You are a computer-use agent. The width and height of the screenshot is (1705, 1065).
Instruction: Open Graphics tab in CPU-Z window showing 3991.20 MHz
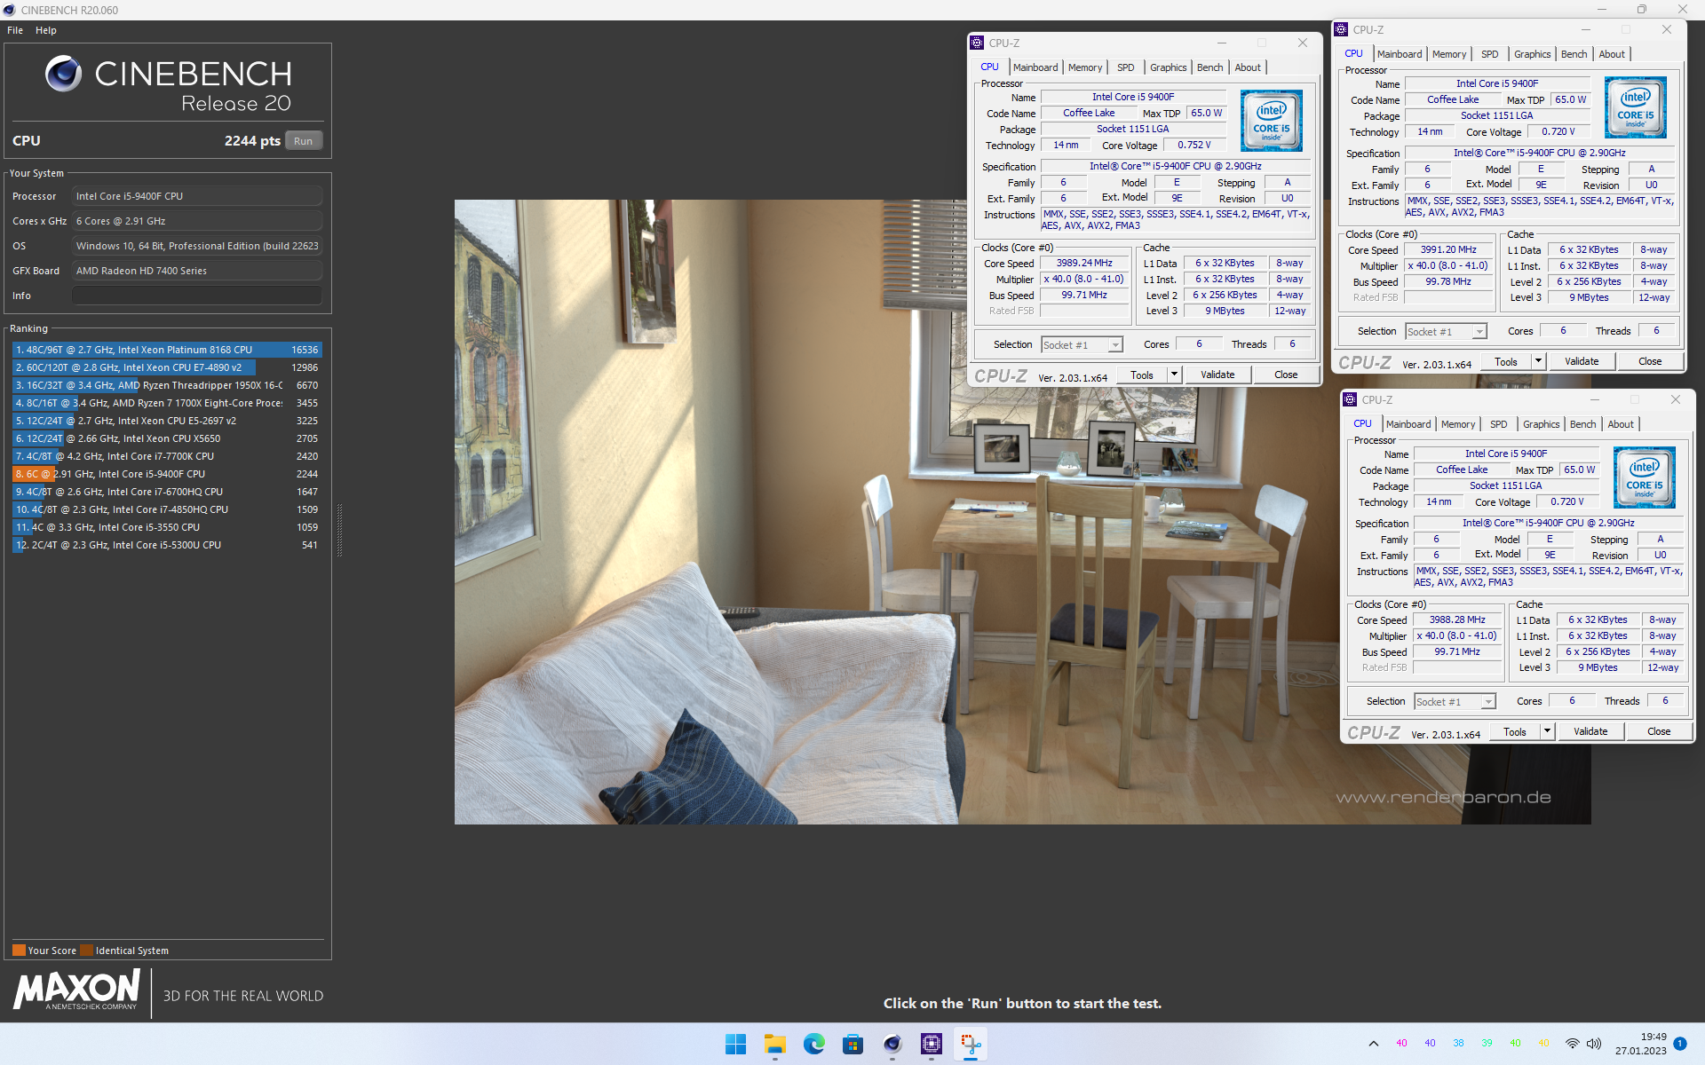(1533, 54)
